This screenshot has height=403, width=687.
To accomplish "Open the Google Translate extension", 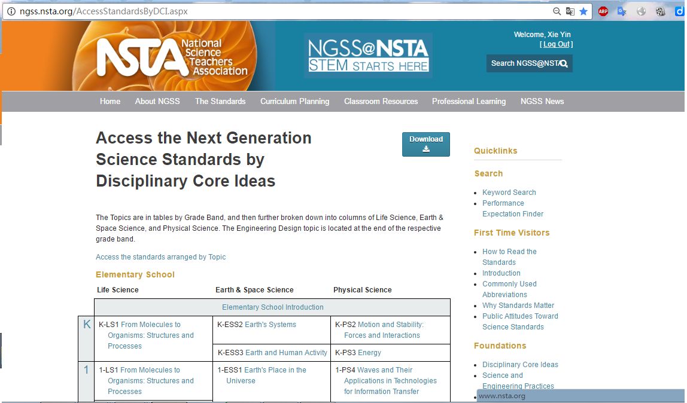I will 622,11.
